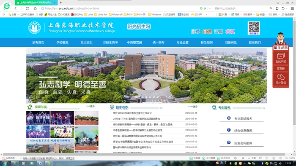Click the undo close-tab arrow icon

click(283, 8)
